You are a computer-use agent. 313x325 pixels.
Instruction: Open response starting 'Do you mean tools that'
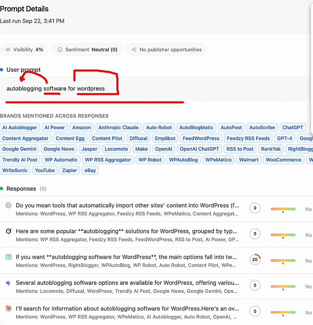coord(156,209)
